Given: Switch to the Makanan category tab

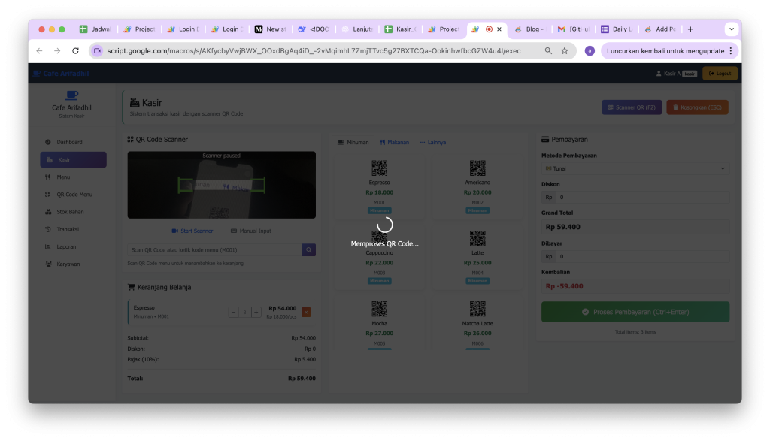Looking at the screenshot, I should tap(394, 142).
